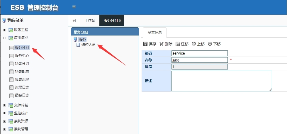Click the tab scroll-left double arrow
The height and width of the screenshot is (134, 287).
coord(74,21)
